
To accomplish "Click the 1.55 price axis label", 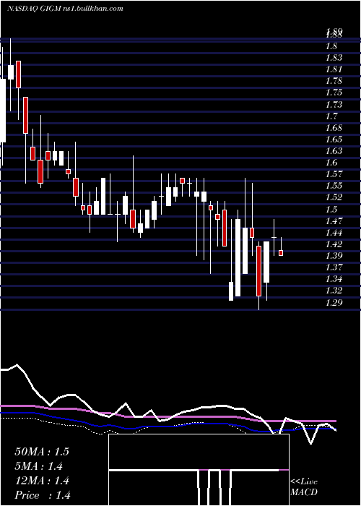I will (334, 186).
